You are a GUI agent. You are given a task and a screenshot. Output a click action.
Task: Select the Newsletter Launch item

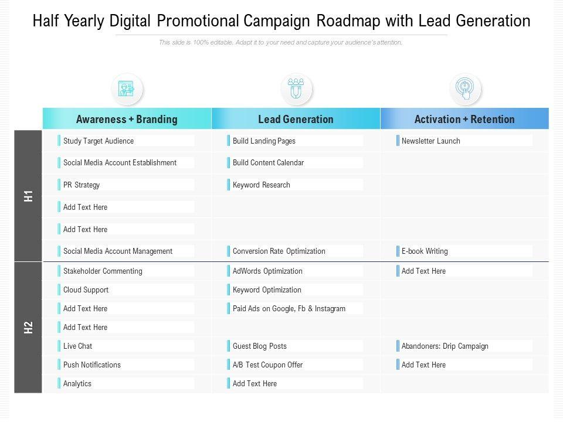(x=431, y=141)
